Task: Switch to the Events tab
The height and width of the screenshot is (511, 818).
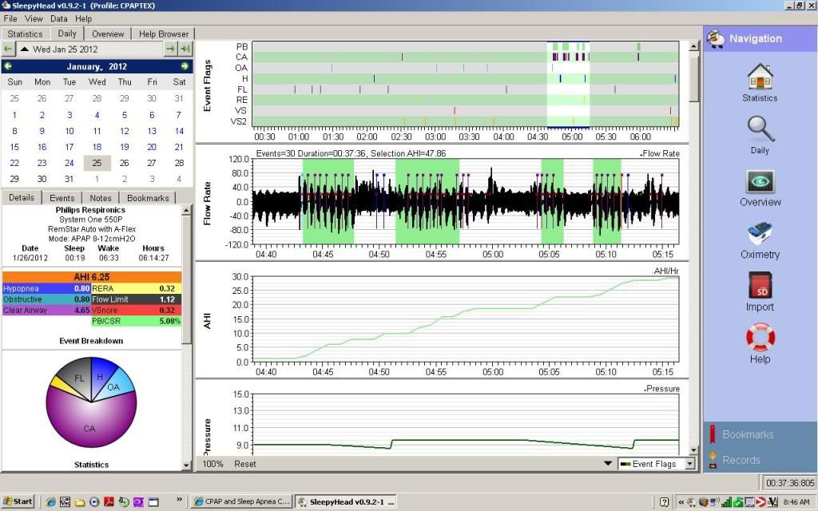Action: coord(62,198)
